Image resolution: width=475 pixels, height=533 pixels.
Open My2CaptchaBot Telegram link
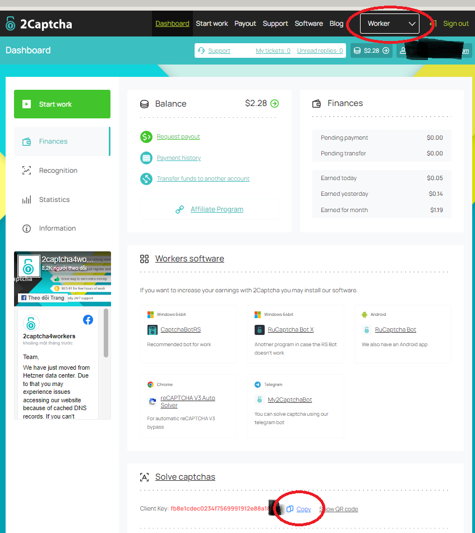pyautogui.click(x=290, y=399)
